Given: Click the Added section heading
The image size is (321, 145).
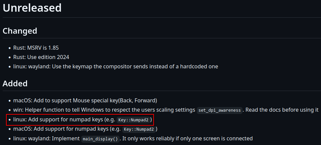Looking at the screenshot, I should [15, 83].
